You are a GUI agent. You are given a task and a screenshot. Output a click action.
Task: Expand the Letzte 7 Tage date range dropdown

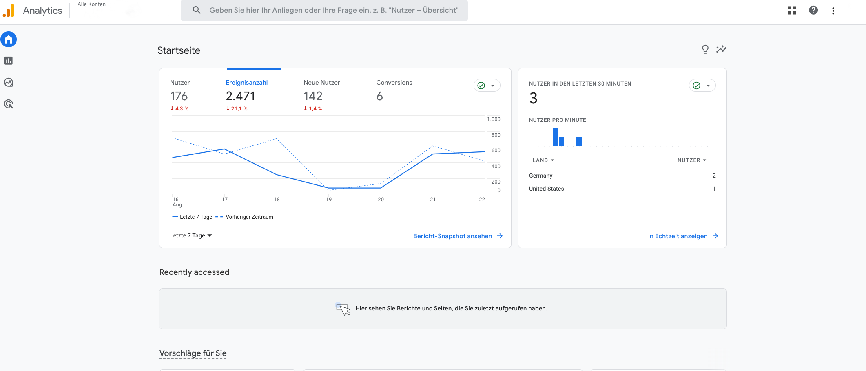point(191,235)
